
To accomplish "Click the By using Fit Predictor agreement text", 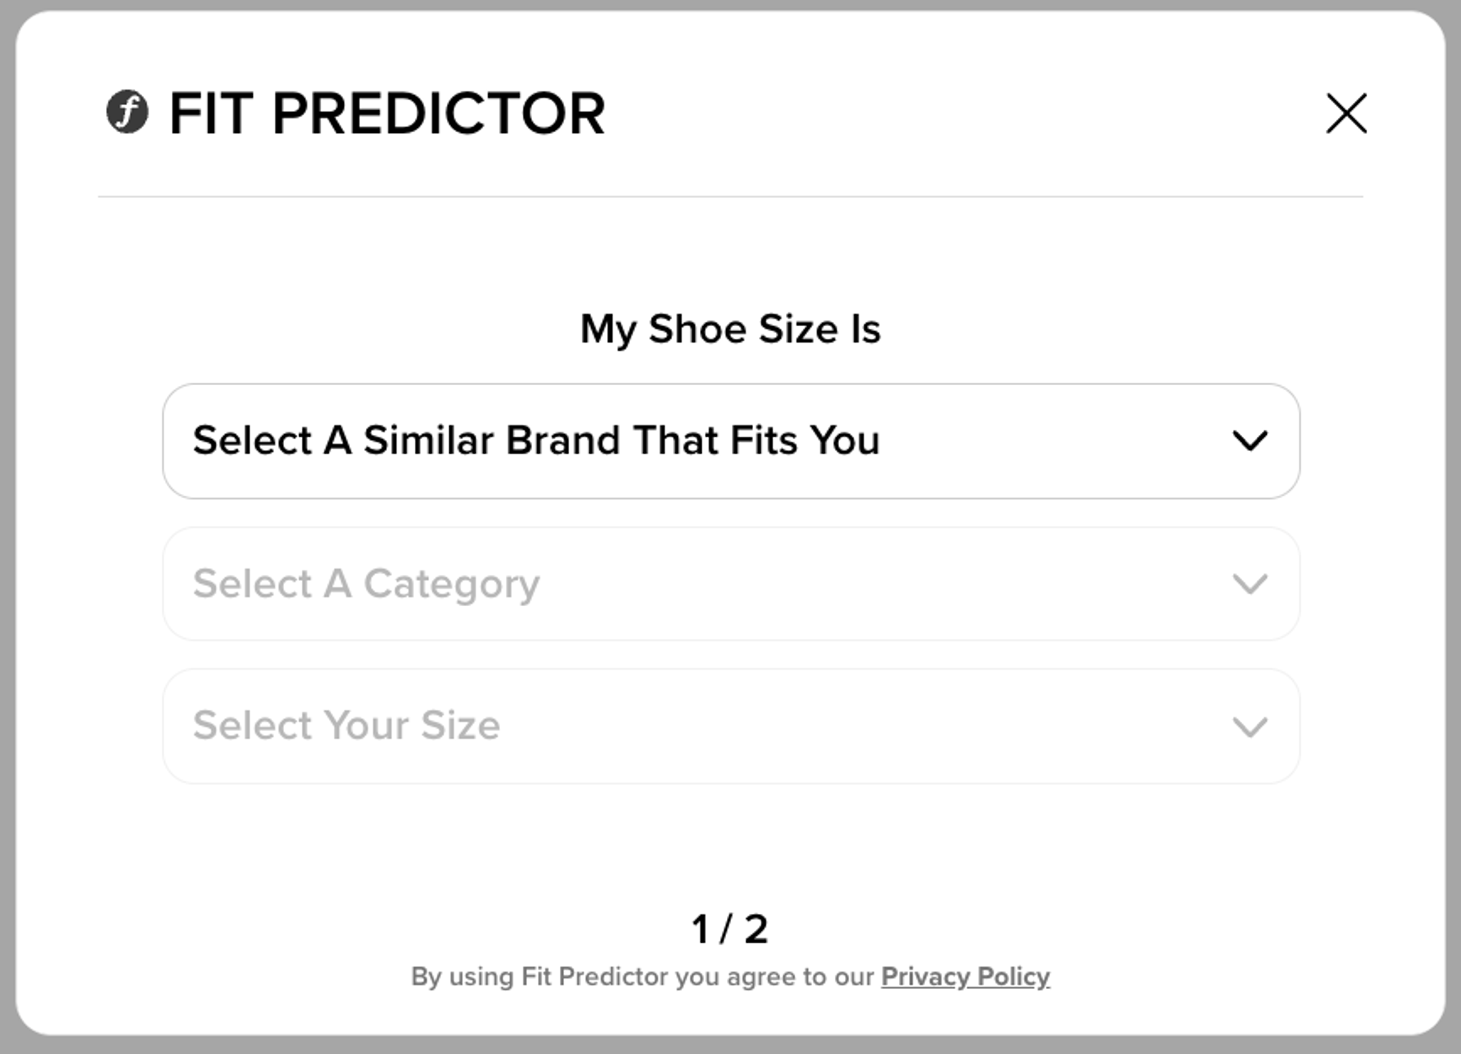I will coord(641,977).
